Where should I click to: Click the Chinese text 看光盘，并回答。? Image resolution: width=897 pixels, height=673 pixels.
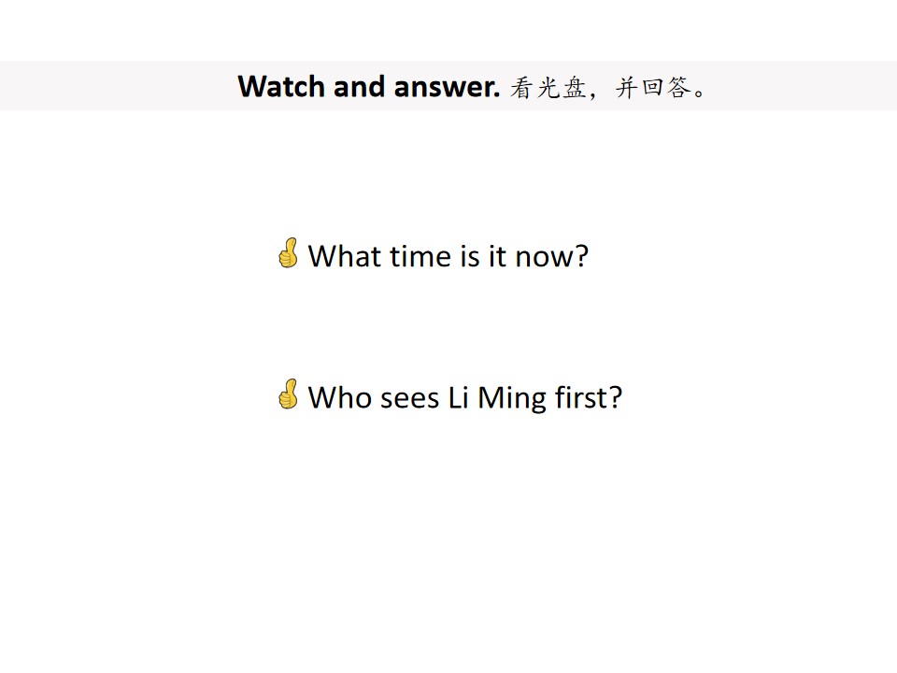[608, 88]
